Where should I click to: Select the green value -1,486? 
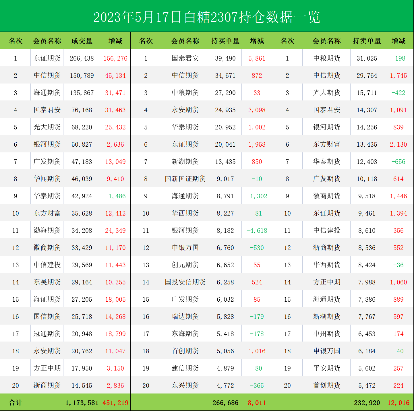115,196
